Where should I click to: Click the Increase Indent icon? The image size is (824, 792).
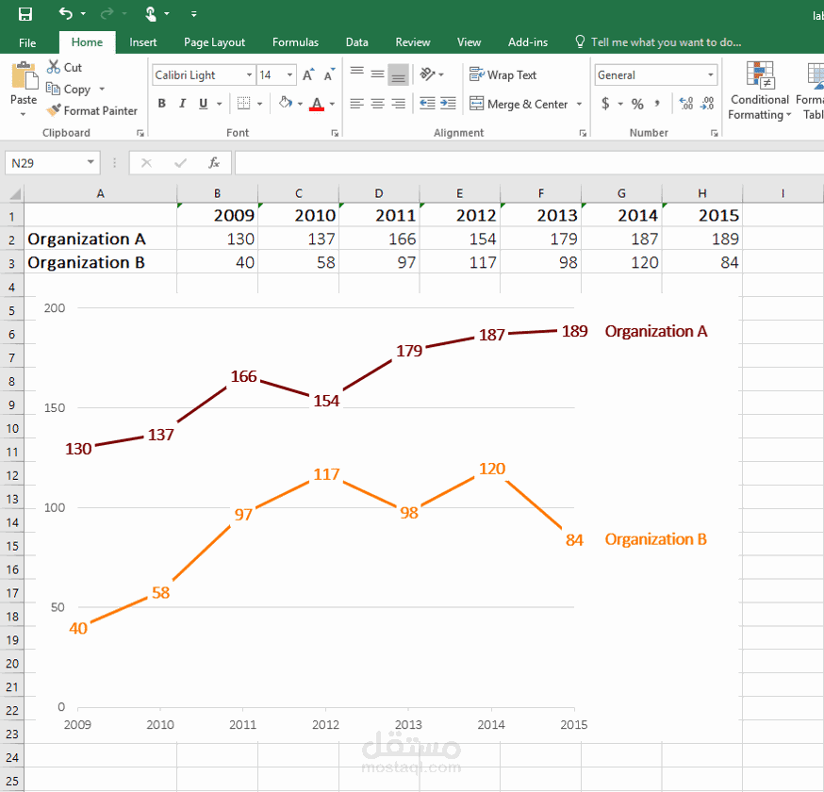click(448, 104)
